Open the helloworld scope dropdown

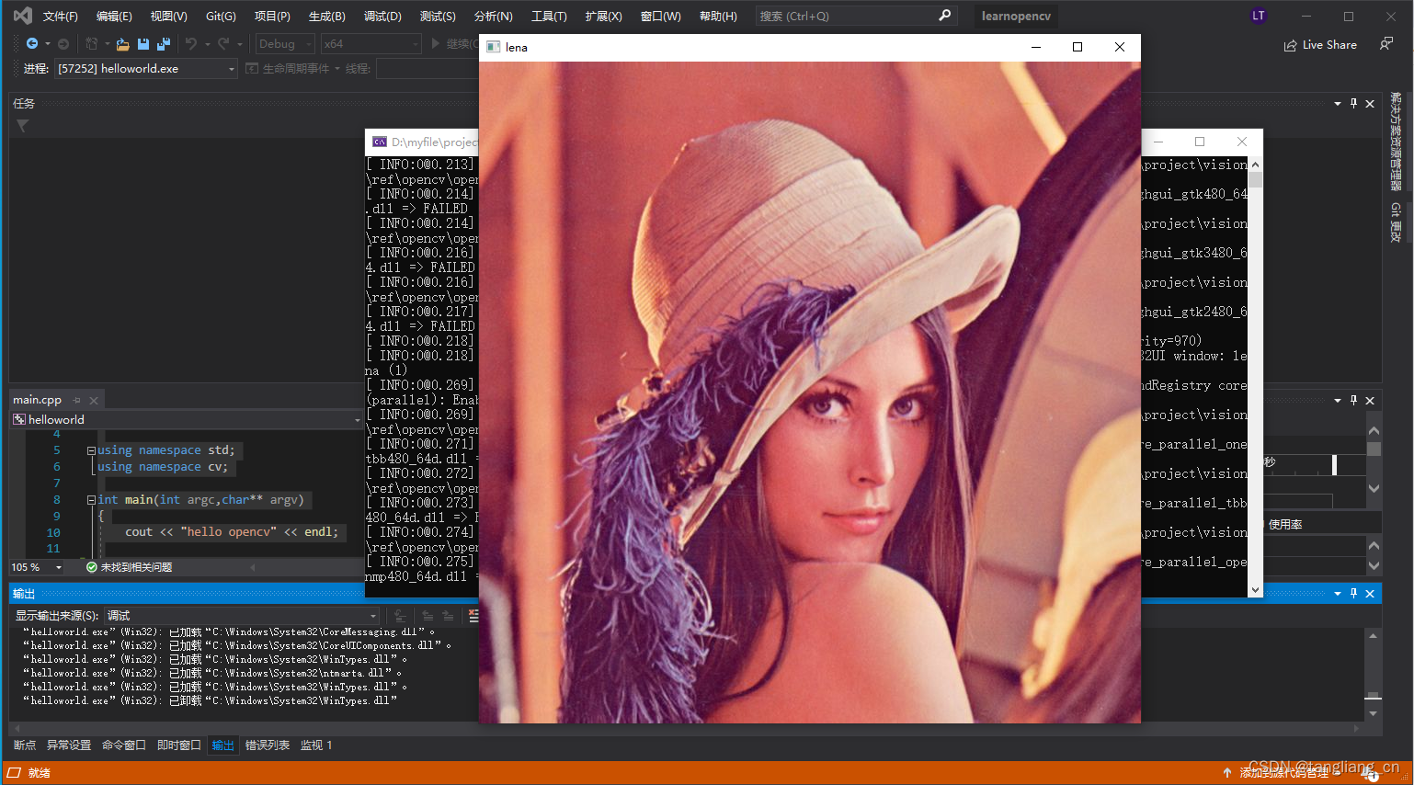(188, 419)
